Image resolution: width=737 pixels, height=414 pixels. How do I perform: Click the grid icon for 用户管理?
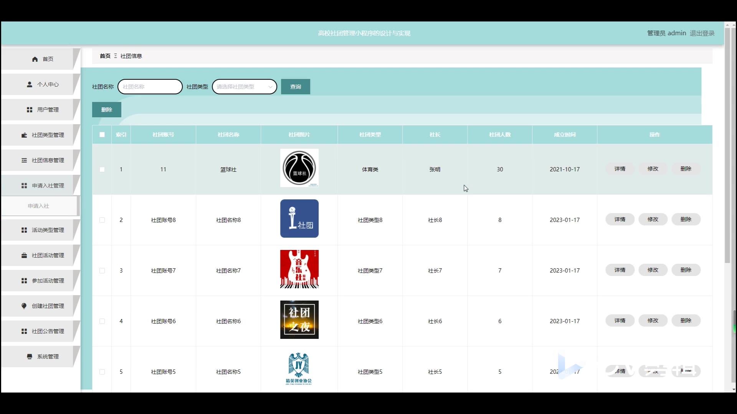[30, 110]
